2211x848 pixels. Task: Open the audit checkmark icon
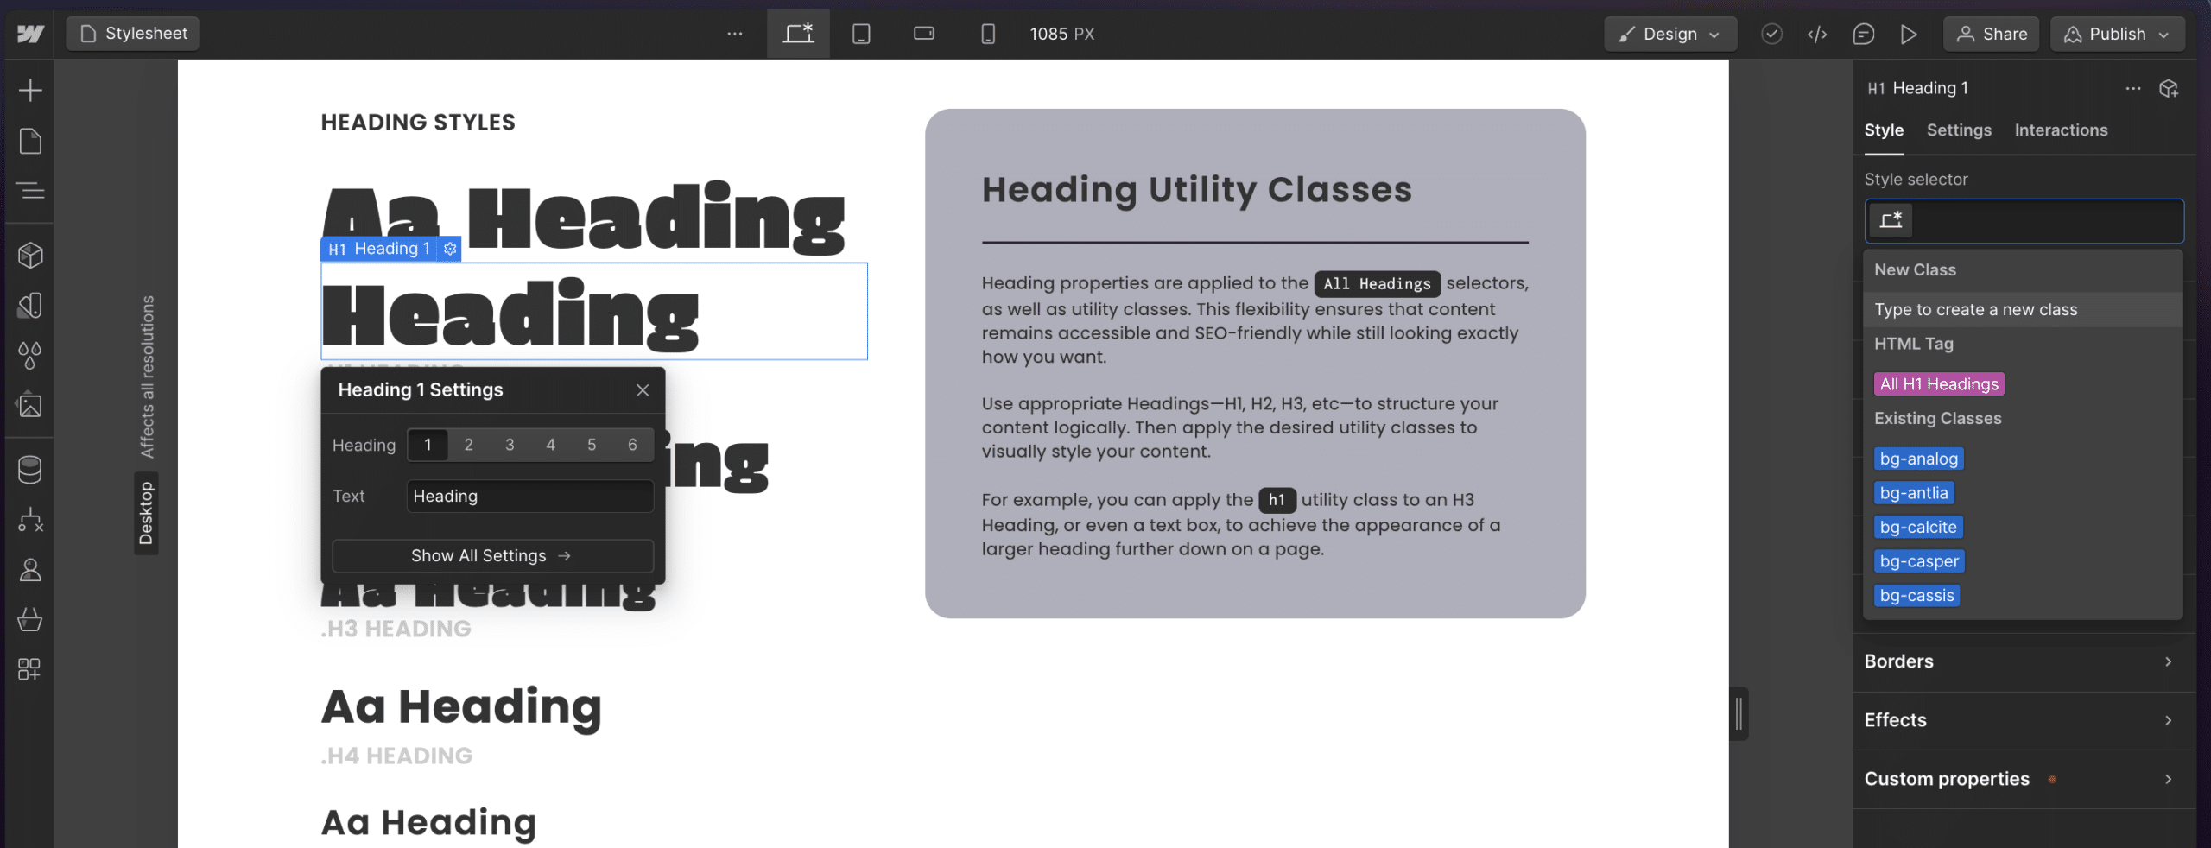pos(1771,34)
